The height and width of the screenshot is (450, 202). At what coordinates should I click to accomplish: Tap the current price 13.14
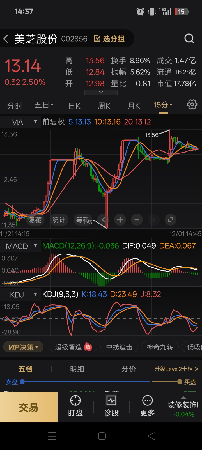tap(23, 66)
